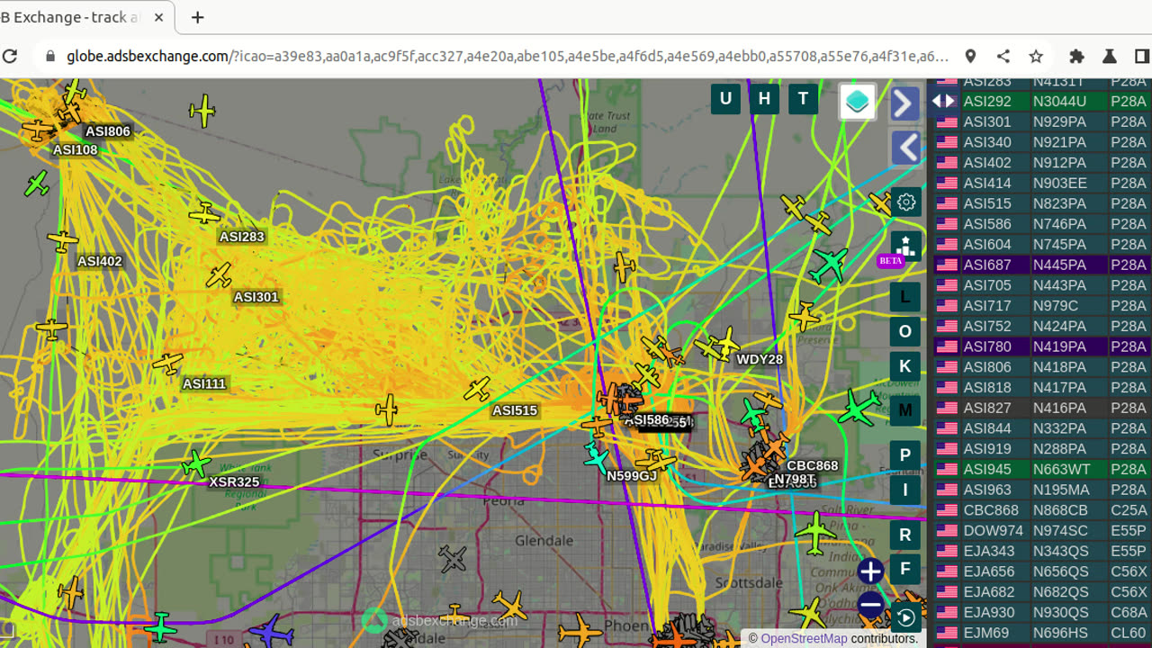Click the CL60 type cell
Screen dimensions: 1152x648
click(1129, 633)
